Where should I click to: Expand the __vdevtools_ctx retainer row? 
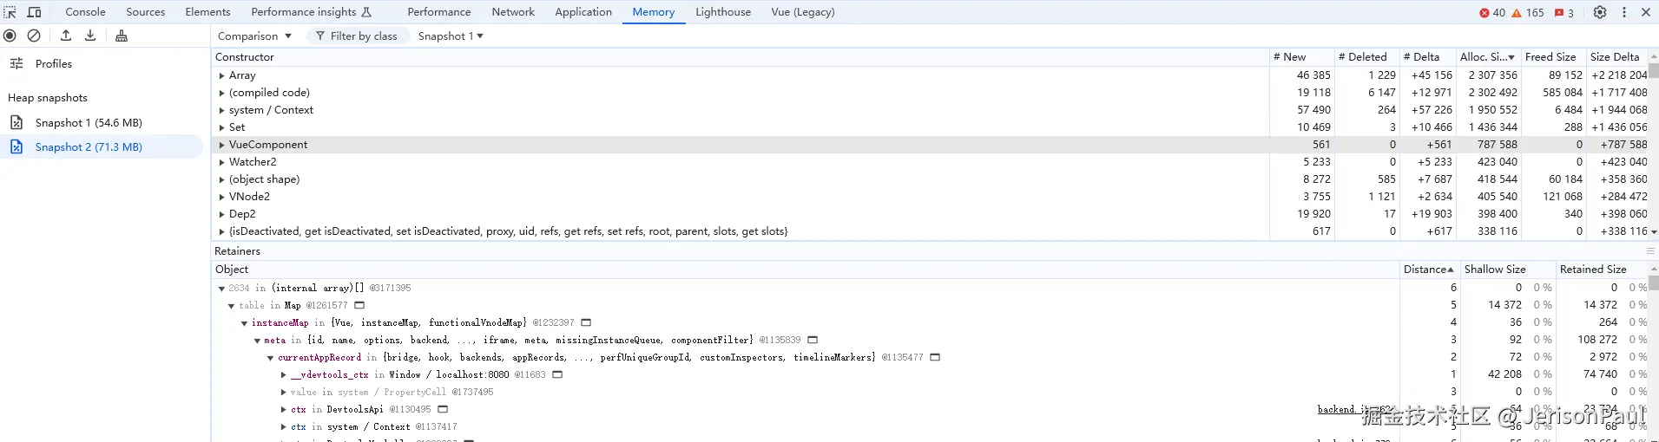(x=283, y=375)
